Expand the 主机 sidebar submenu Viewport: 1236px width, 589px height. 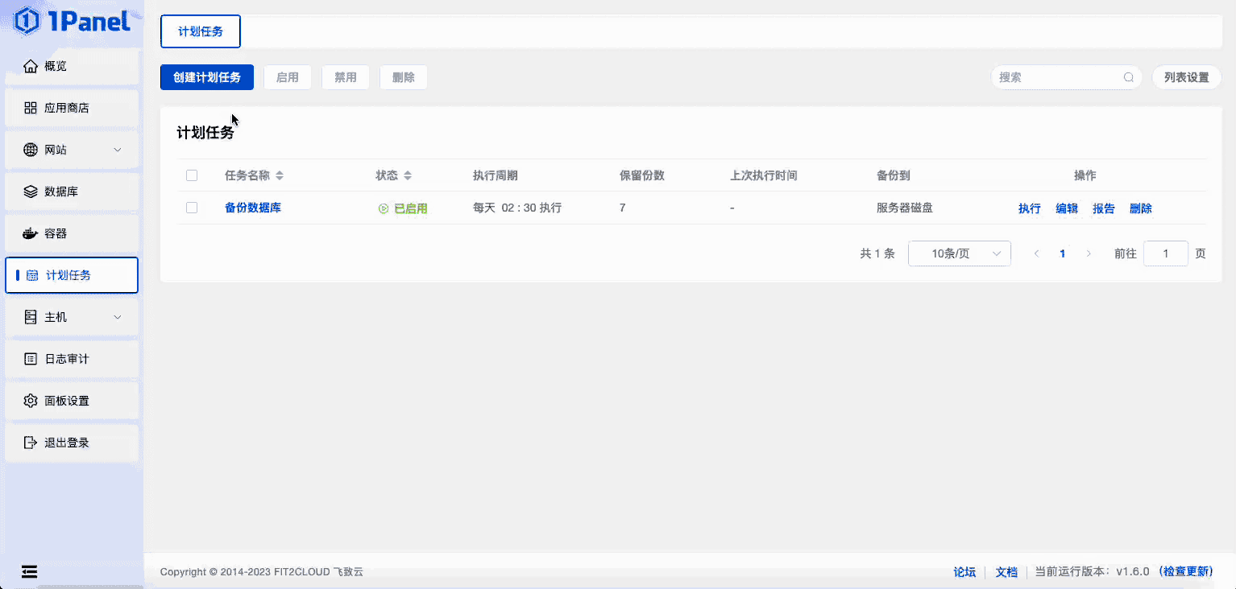[118, 316]
